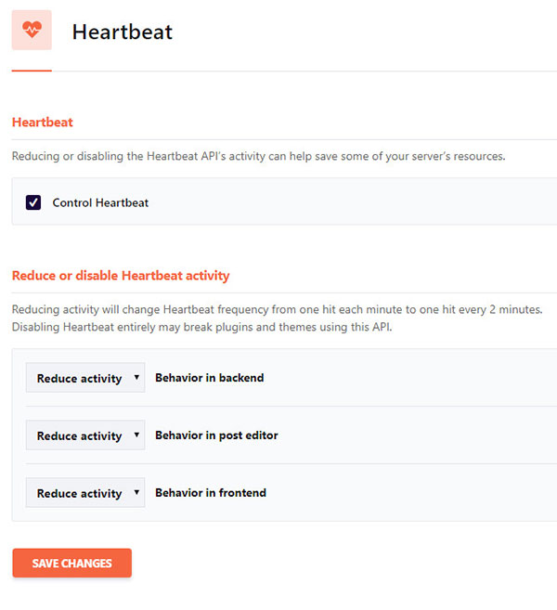Click the orange Heartbeat section heading
Screen dimensions: 557x610
click(x=42, y=122)
